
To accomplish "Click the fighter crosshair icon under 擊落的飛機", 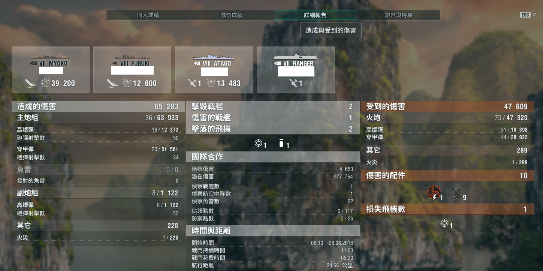I will tap(258, 143).
